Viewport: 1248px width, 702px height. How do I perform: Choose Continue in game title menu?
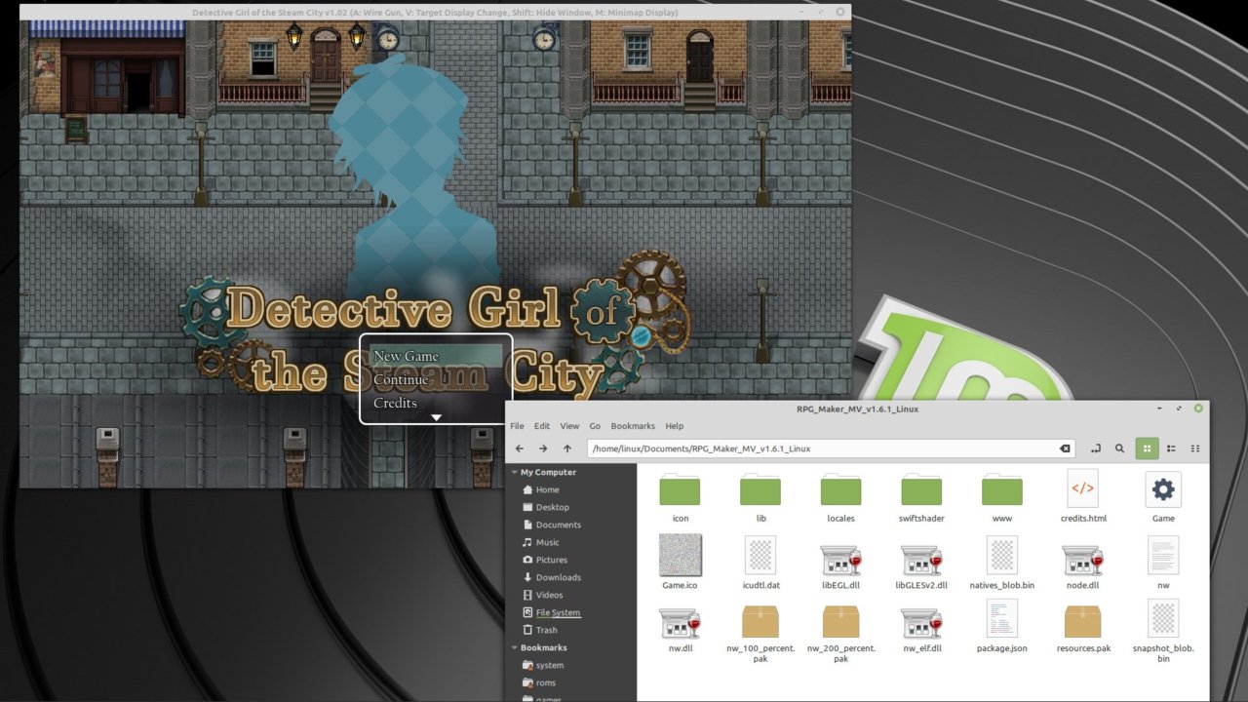point(436,379)
